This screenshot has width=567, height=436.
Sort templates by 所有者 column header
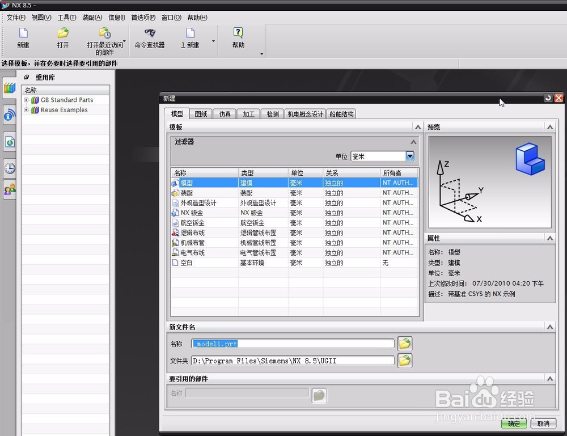point(399,173)
